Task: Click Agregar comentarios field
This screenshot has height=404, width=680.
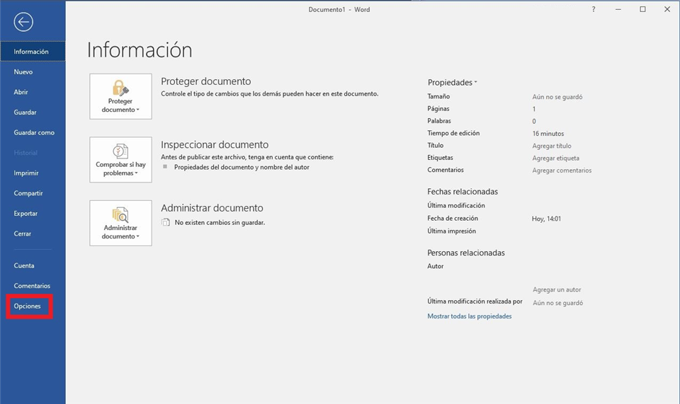Action: [x=562, y=171]
